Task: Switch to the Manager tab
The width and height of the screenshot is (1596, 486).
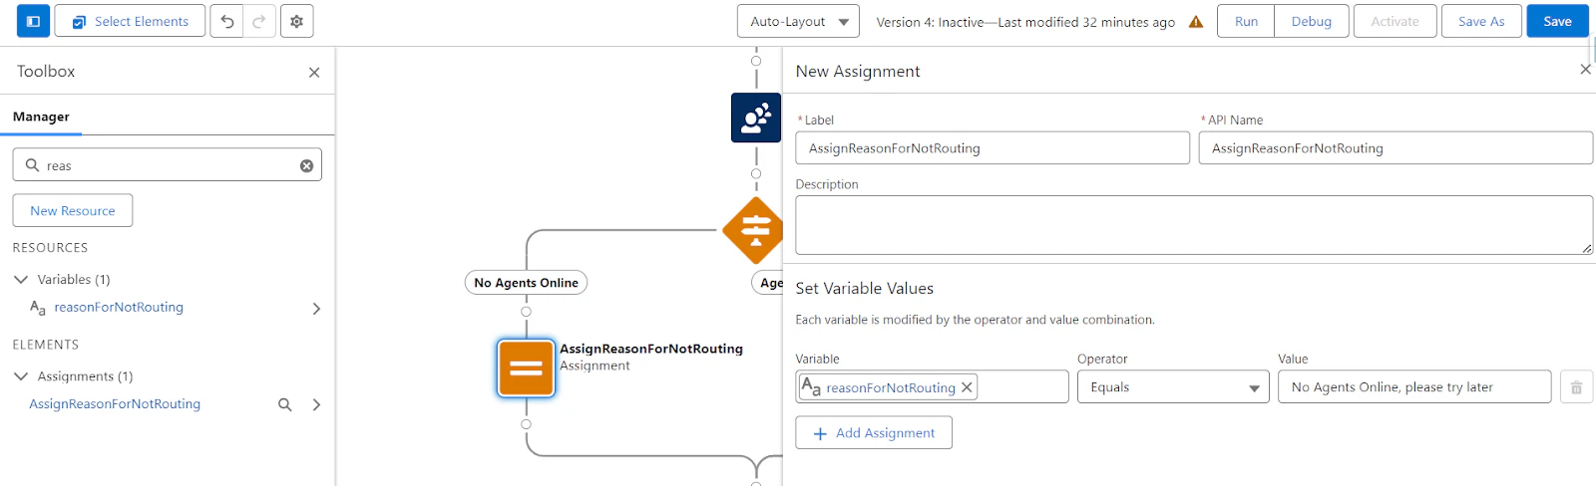Action: [41, 117]
